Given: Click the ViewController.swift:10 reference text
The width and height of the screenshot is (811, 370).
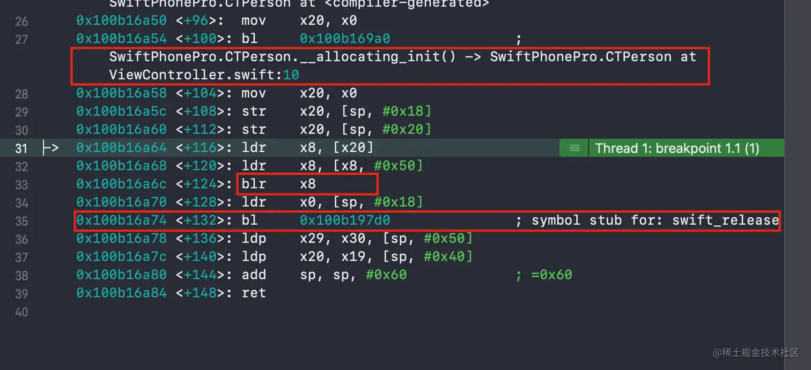Looking at the screenshot, I should 204,75.
